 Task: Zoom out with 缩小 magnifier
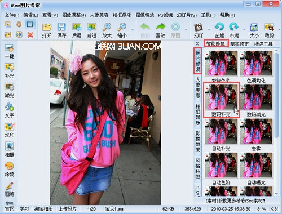point(122,30)
